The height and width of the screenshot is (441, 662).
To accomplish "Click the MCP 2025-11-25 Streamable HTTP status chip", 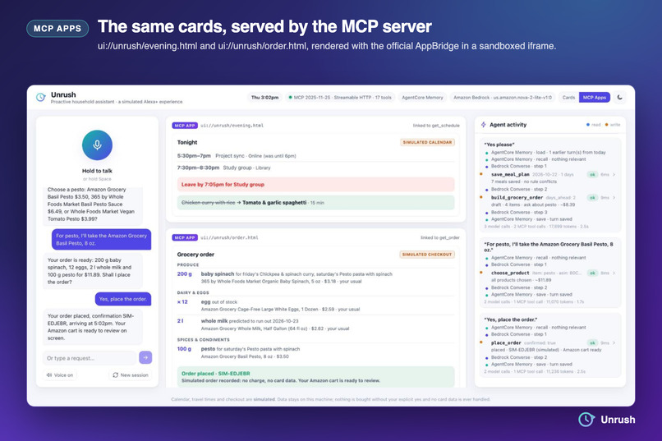I will (340, 98).
